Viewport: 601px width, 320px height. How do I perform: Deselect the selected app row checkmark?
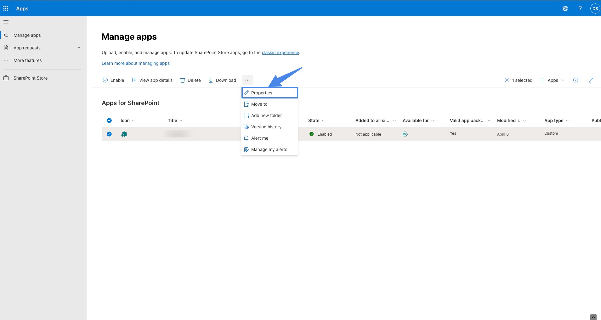[x=109, y=134]
